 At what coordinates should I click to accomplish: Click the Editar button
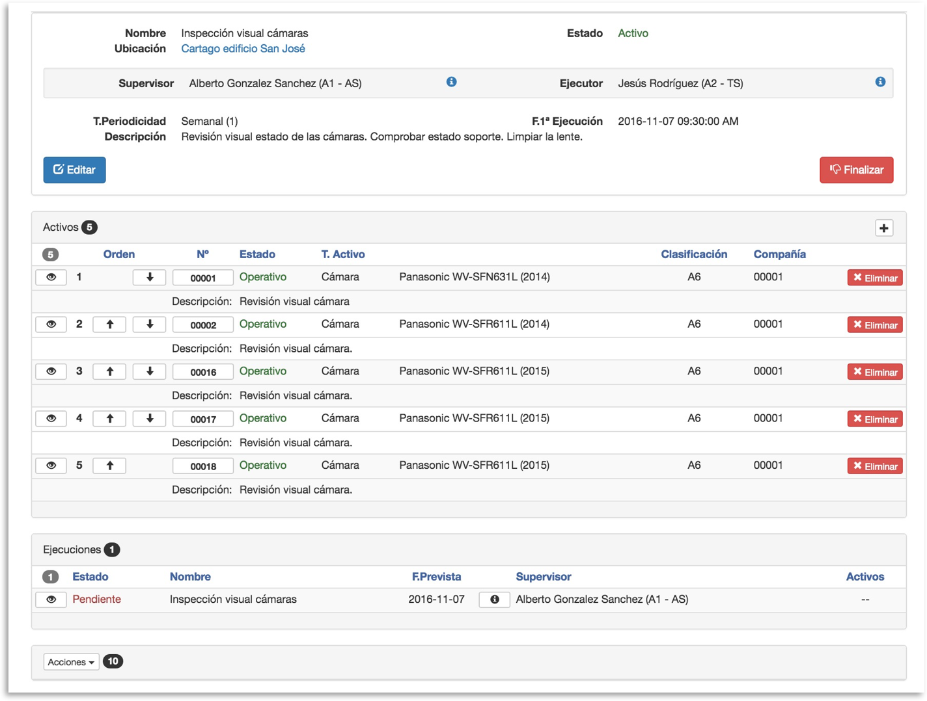[74, 170]
